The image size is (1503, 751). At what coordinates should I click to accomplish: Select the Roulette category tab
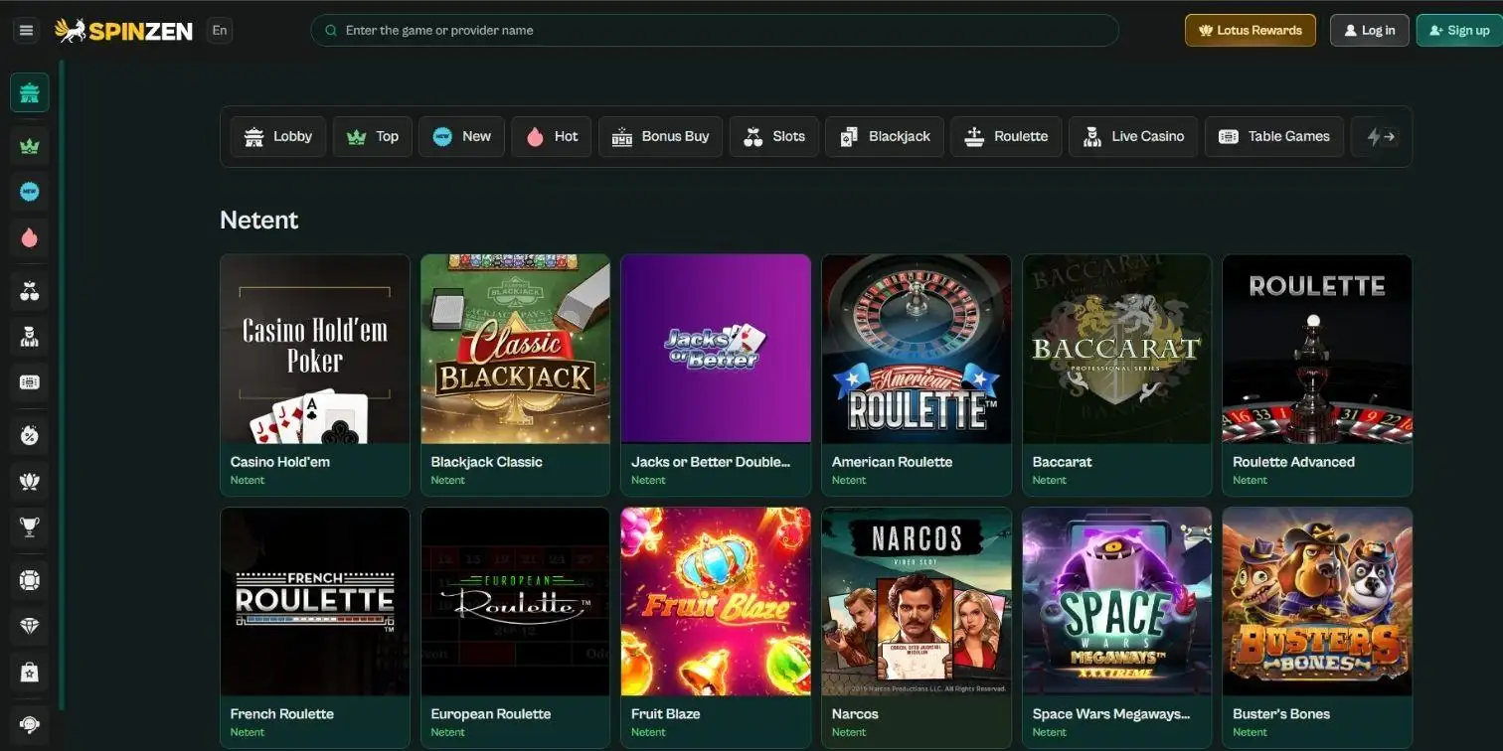pos(1006,137)
